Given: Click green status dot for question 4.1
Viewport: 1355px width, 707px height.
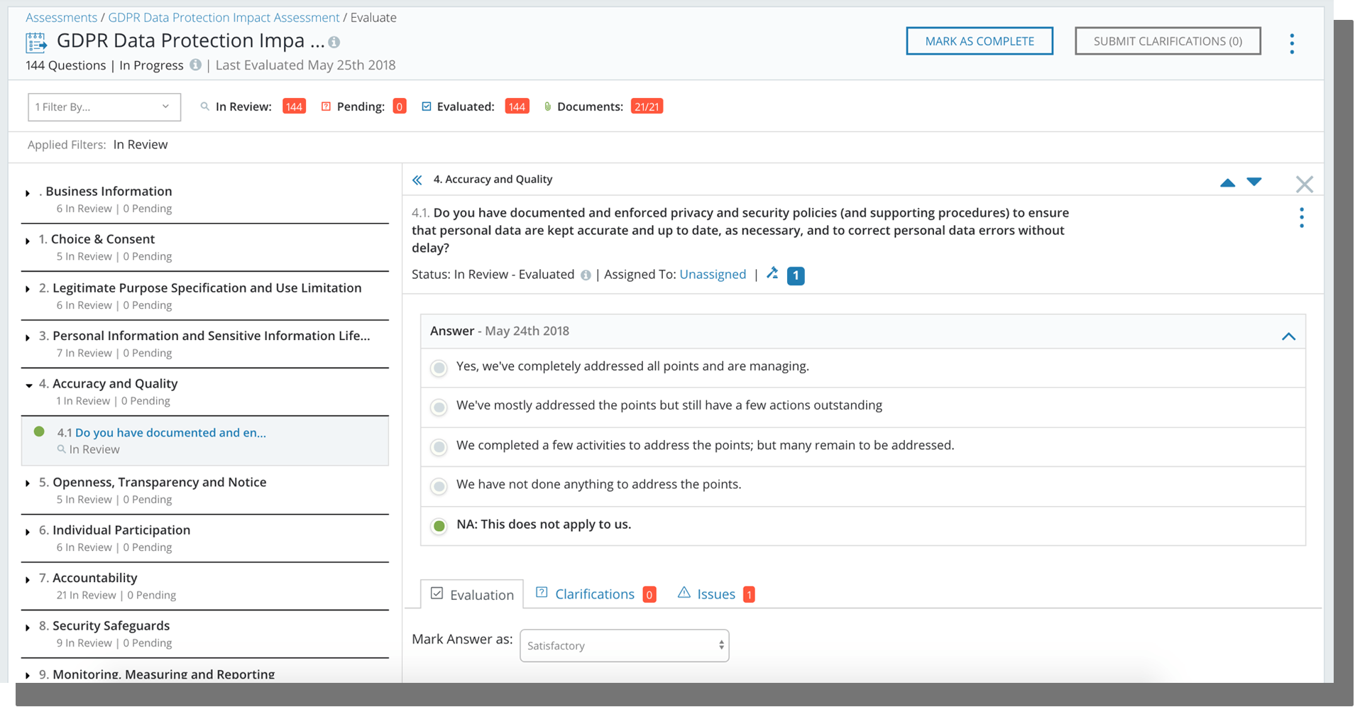Looking at the screenshot, I should pos(40,432).
